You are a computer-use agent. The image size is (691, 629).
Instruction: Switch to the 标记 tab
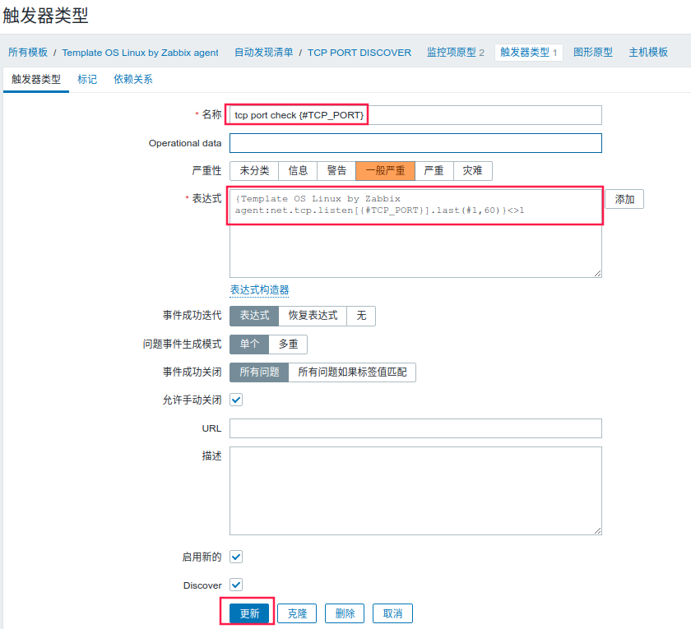pos(87,81)
